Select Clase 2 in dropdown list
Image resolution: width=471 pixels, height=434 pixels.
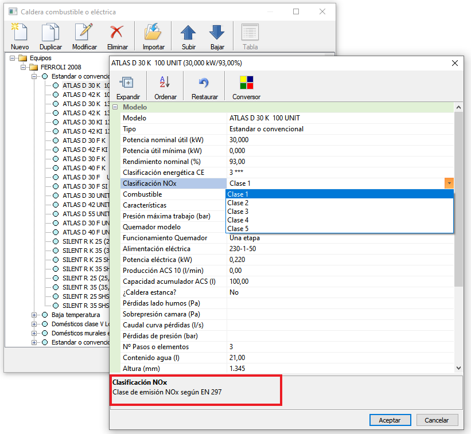point(340,203)
